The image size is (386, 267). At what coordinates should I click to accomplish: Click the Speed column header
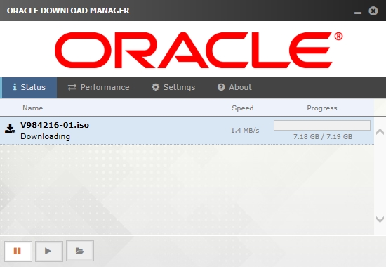click(x=243, y=108)
